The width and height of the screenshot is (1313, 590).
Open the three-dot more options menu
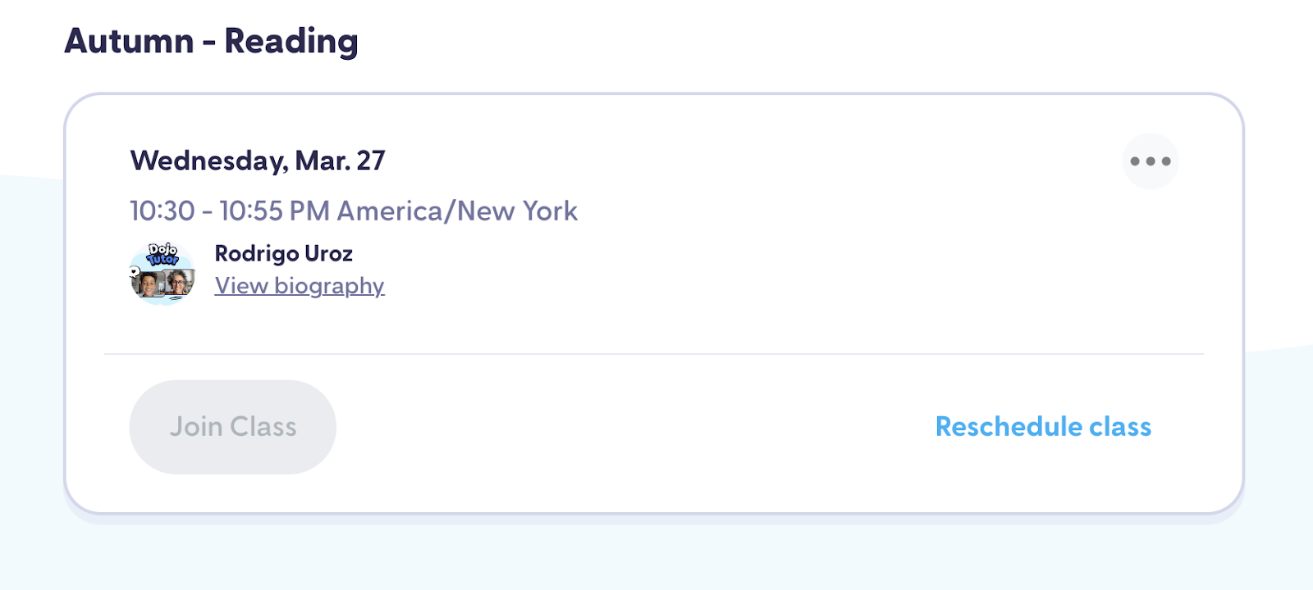pyautogui.click(x=1150, y=161)
